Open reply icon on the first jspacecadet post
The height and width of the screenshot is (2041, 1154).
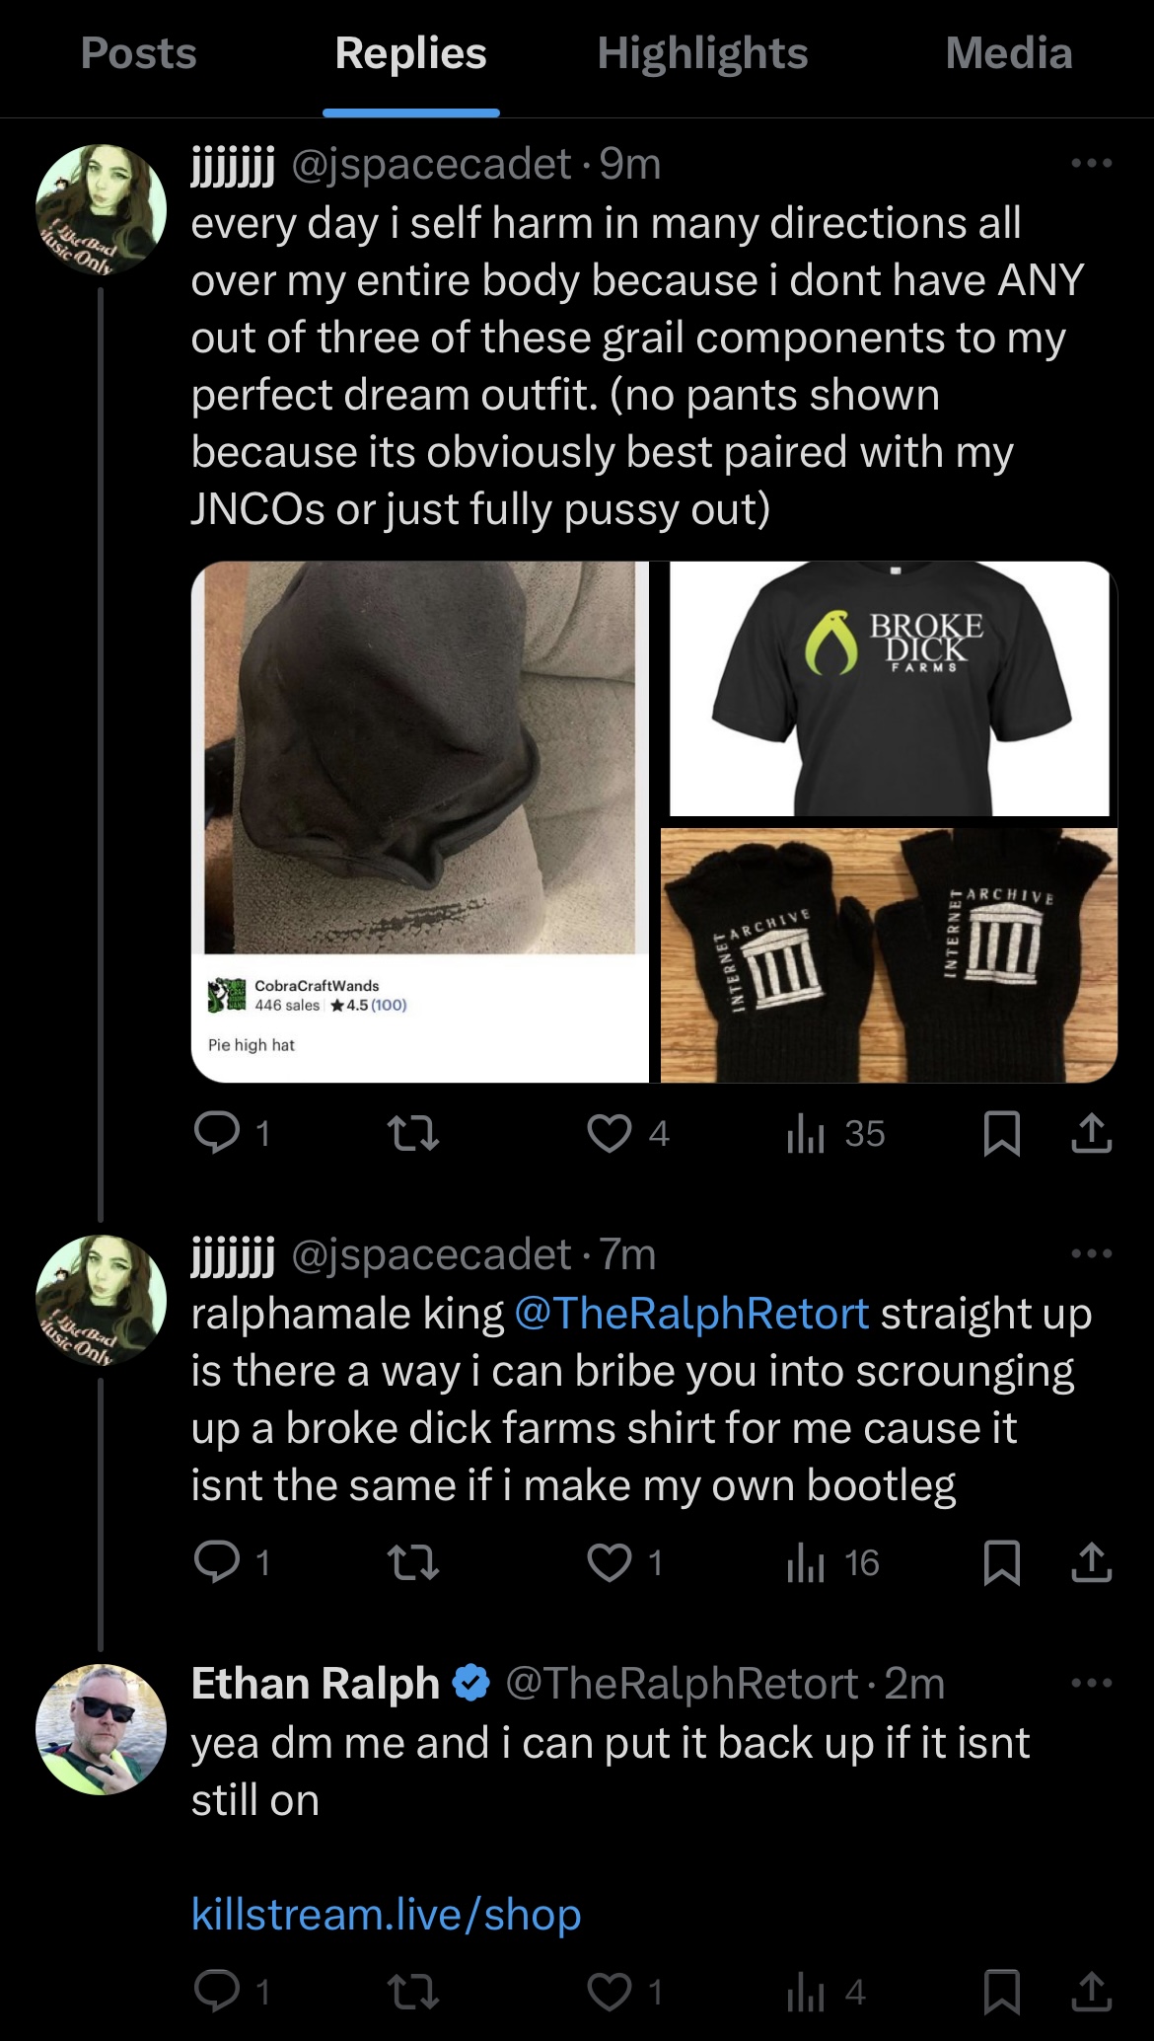tap(218, 1133)
